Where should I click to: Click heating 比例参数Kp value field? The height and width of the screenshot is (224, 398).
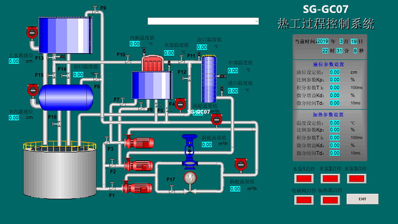click(335, 130)
